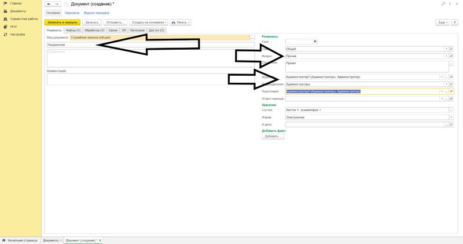Click open icon next to Гриф field
The image size is (463, 244).
coord(451,49)
